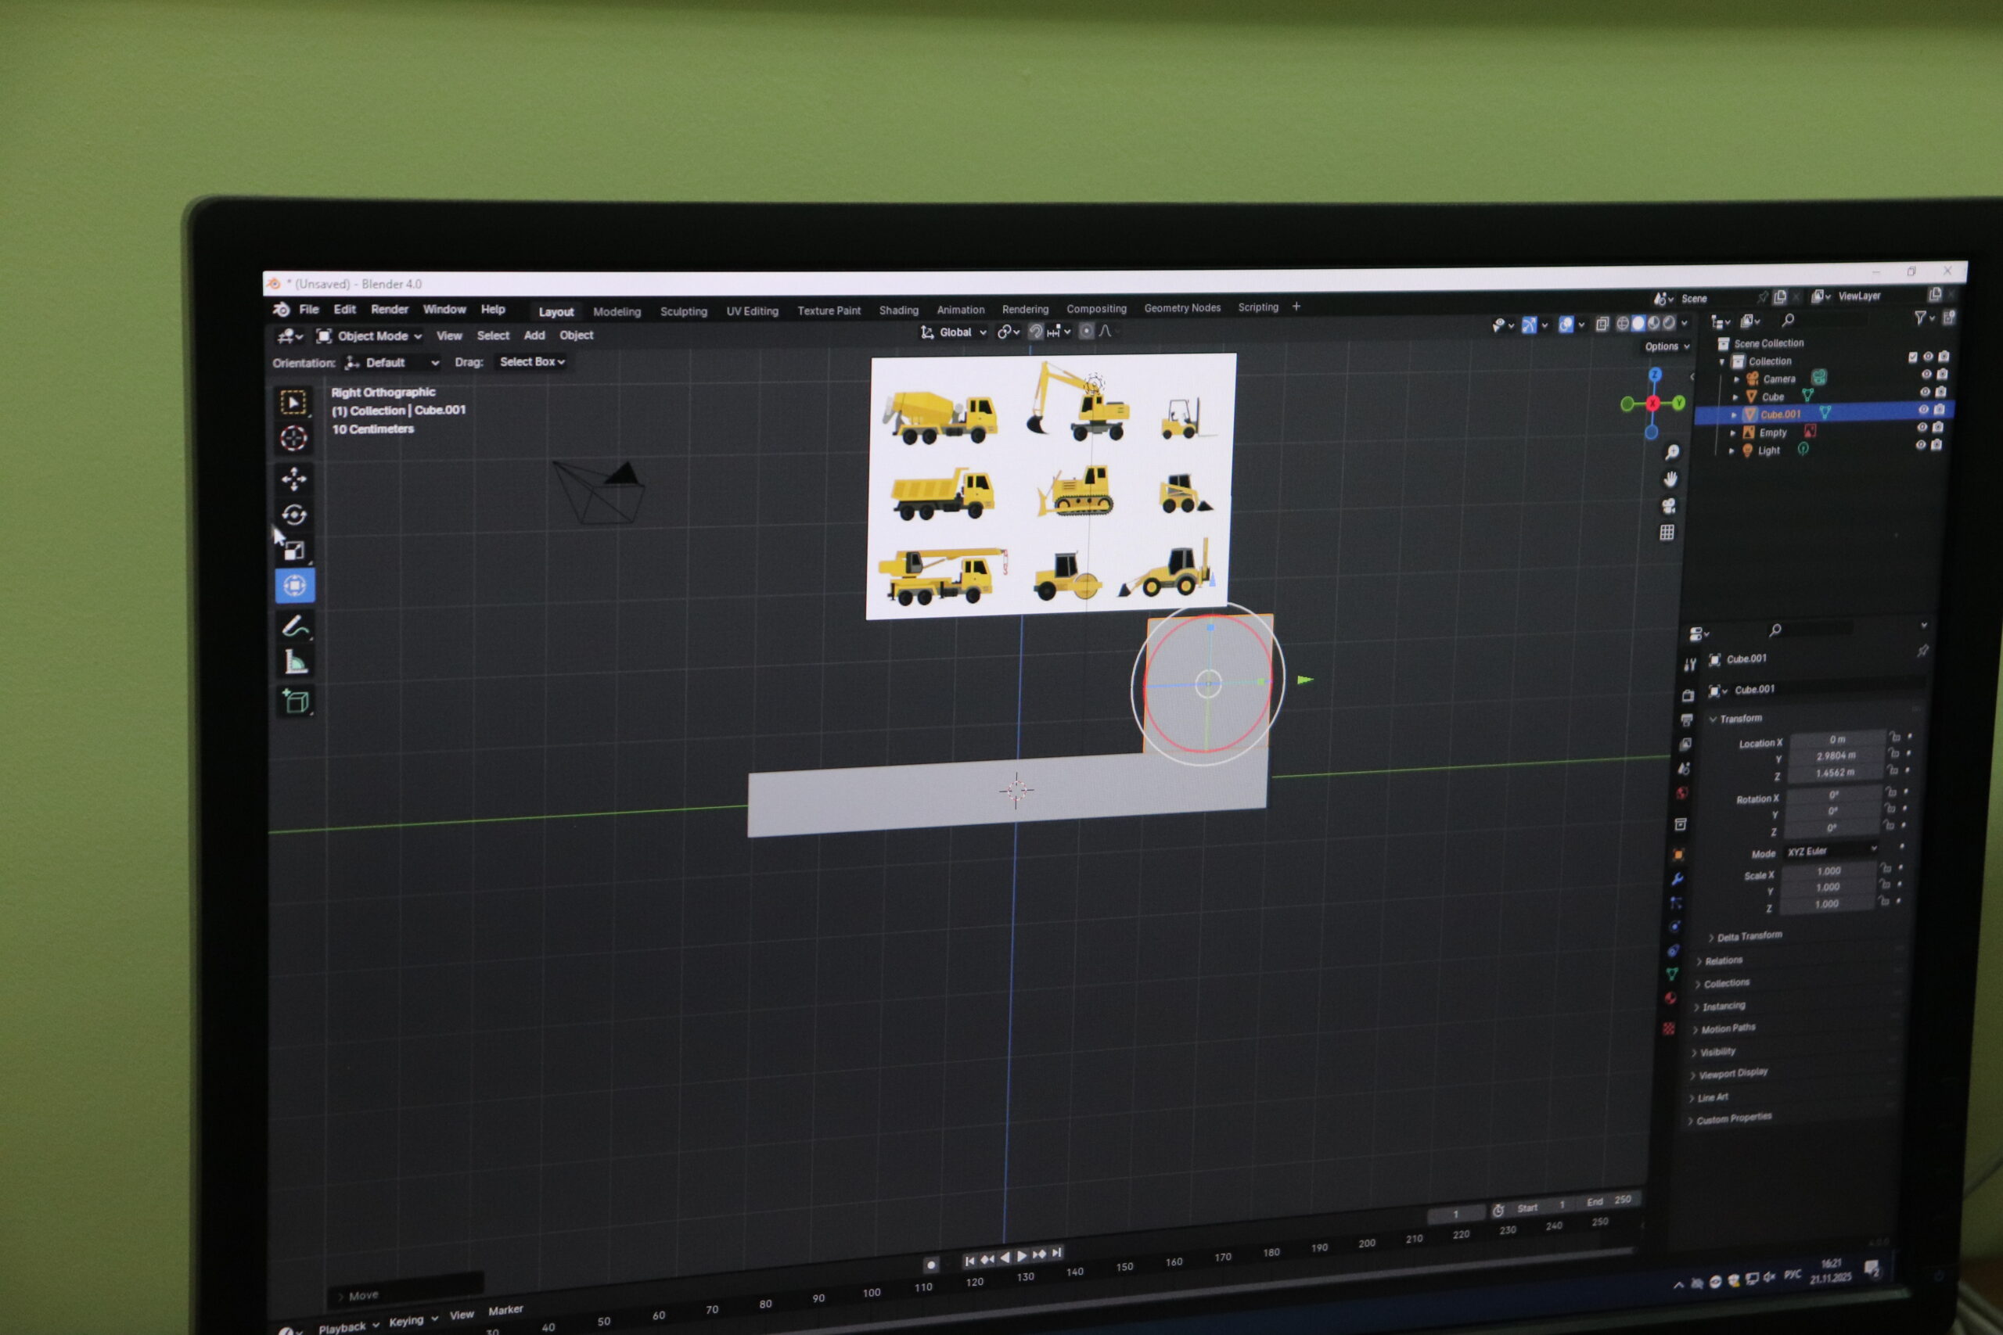
Task: Open the Render menu
Action: 389,310
